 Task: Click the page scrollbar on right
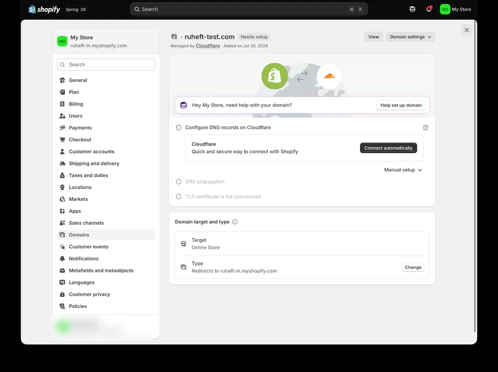(x=475, y=176)
